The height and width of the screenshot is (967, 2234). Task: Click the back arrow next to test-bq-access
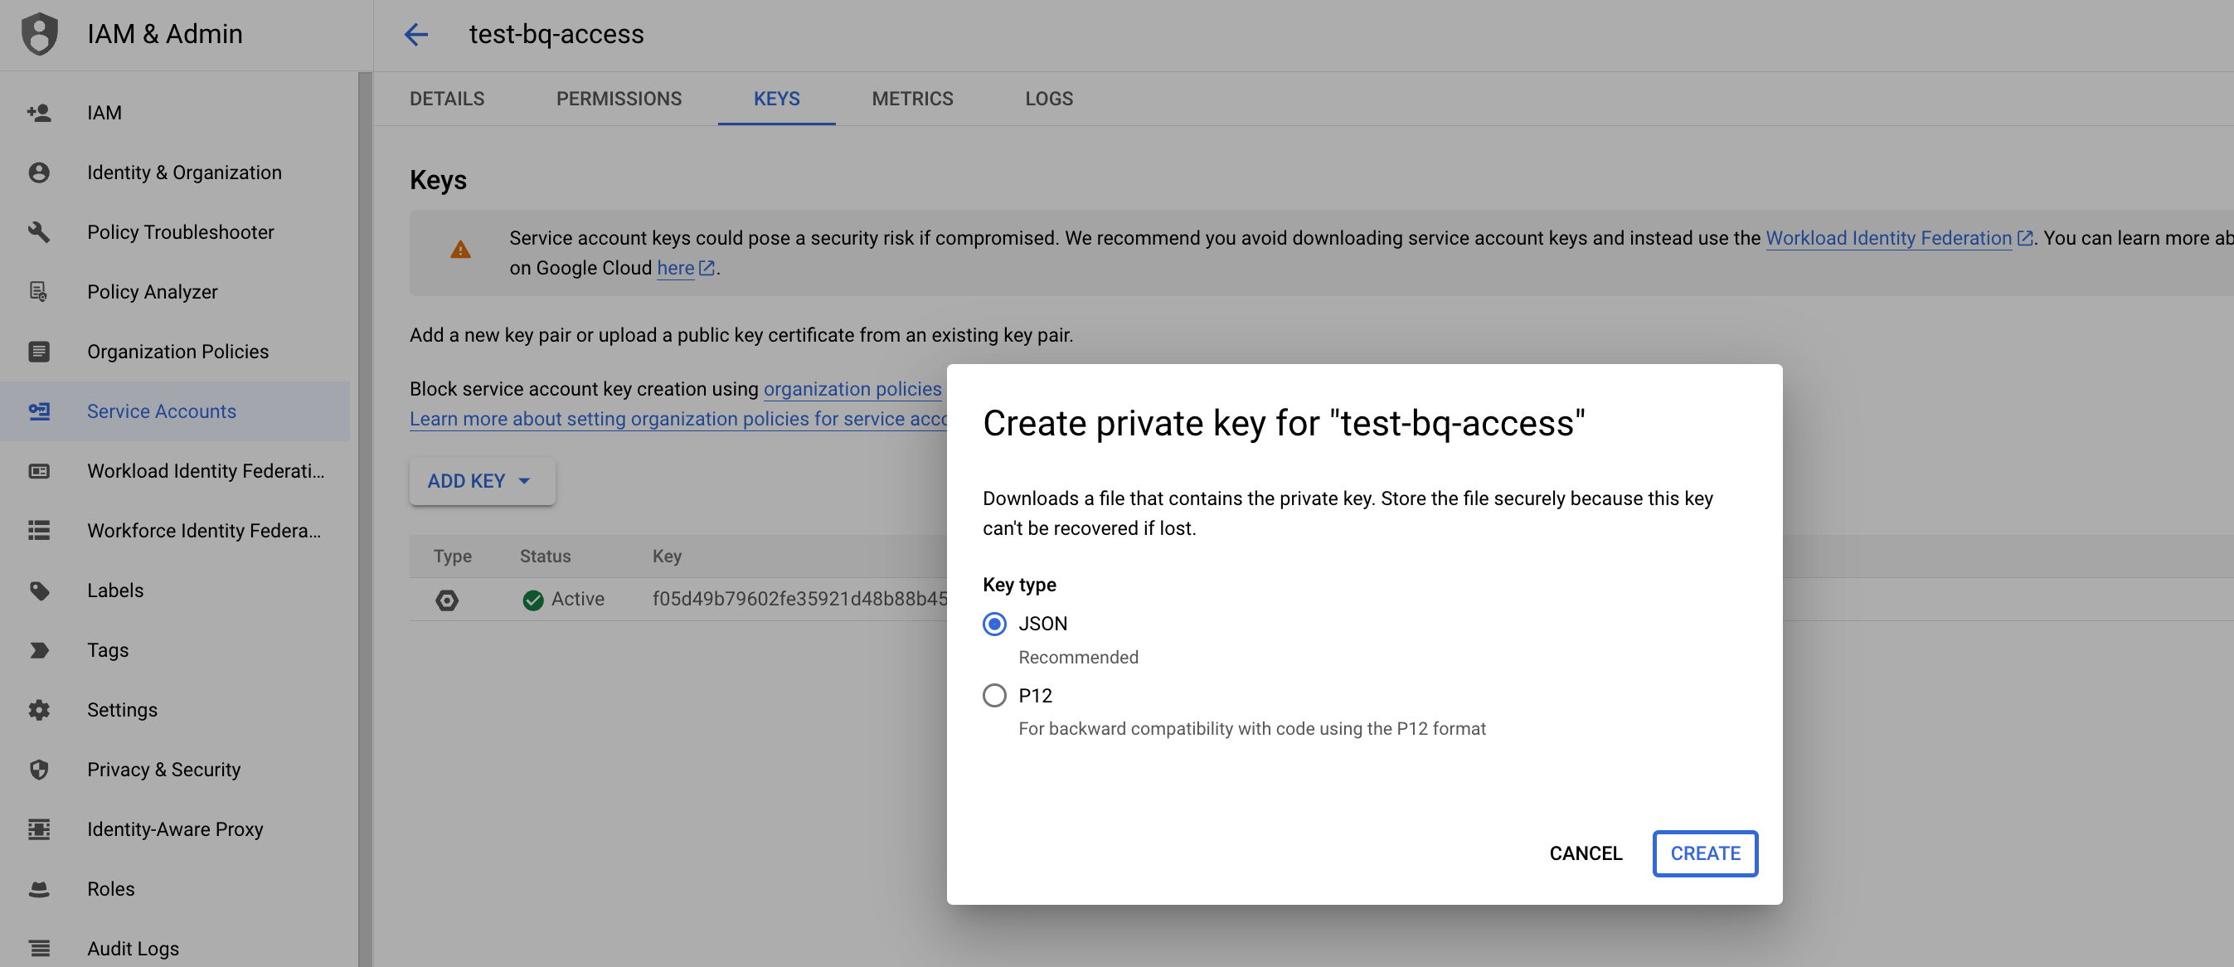[416, 35]
